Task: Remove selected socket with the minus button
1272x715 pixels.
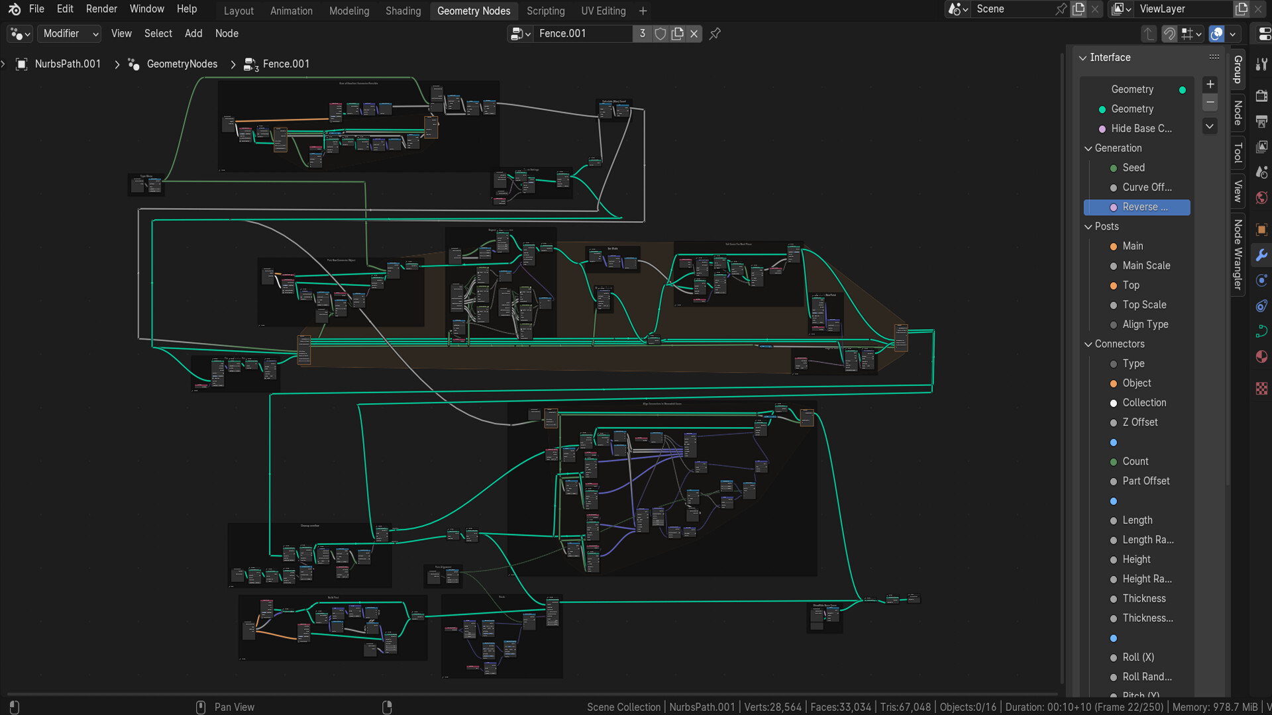Action: coord(1210,103)
